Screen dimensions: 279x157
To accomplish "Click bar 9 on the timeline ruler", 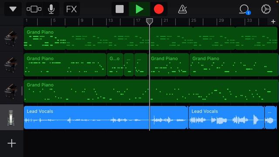I will (x=82, y=20).
